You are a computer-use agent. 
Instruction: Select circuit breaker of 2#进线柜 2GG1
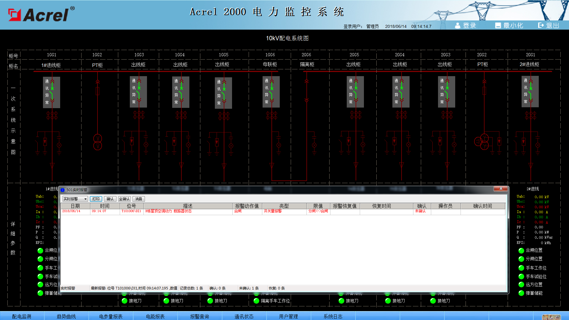click(530, 92)
